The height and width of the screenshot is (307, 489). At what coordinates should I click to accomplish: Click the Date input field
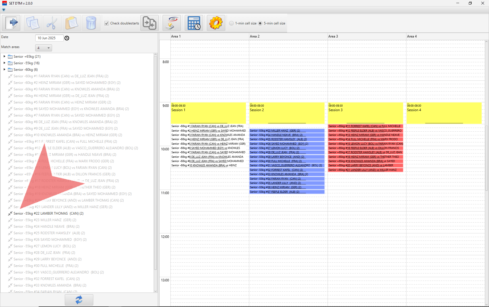(x=49, y=38)
